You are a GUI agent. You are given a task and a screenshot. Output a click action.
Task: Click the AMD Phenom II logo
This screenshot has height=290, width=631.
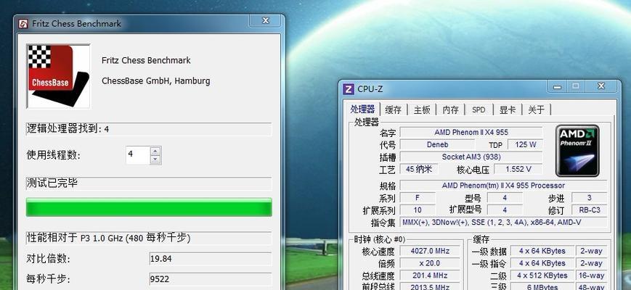(577, 151)
